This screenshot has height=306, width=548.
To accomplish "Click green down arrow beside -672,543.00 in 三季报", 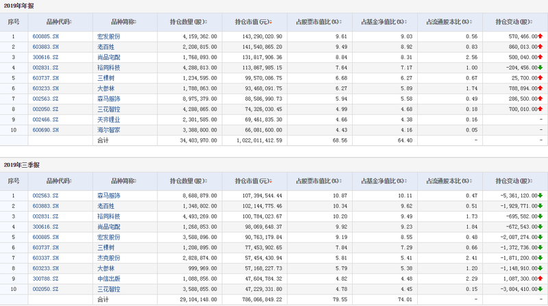I will click(540, 227).
